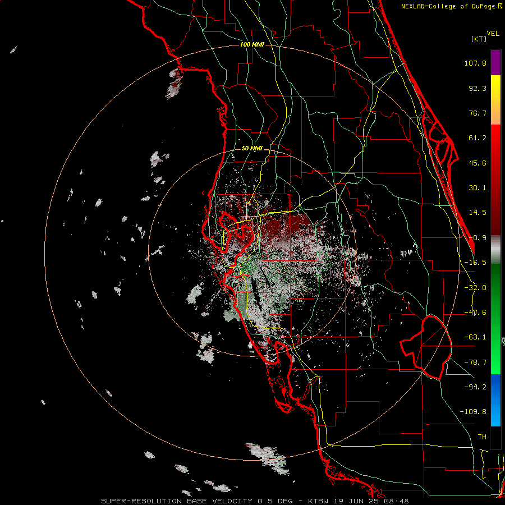Click the TH label on the legend
This screenshot has width=505, height=505.
[482, 437]
